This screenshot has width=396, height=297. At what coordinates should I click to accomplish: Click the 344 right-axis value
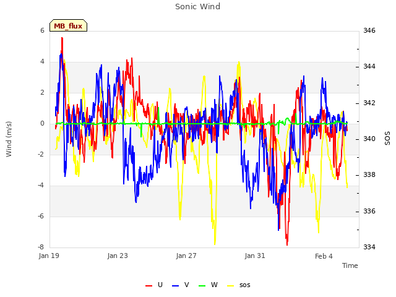(x=369, y=67)
